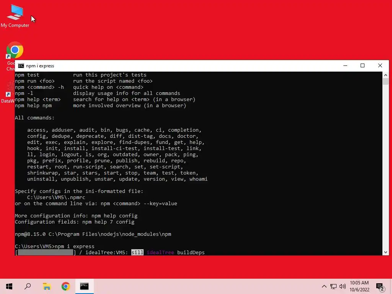Click the 'All commands:' heading
Viewport: 392px width, 294px height.
(34, 118)
